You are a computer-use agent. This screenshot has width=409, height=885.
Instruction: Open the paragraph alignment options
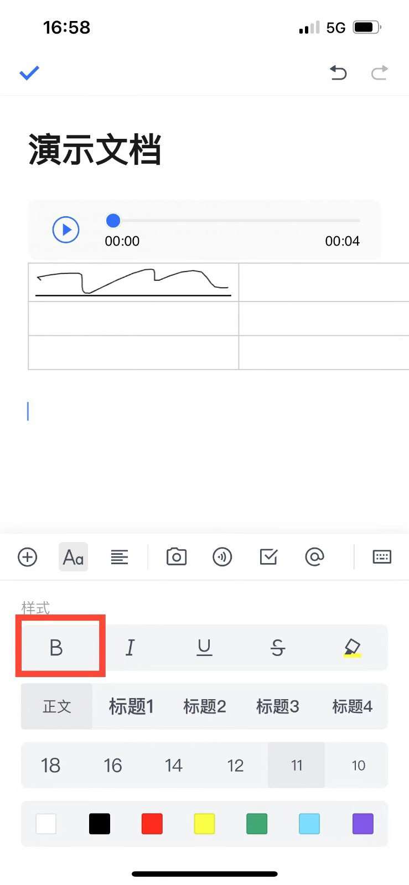[x=120, y=557]
